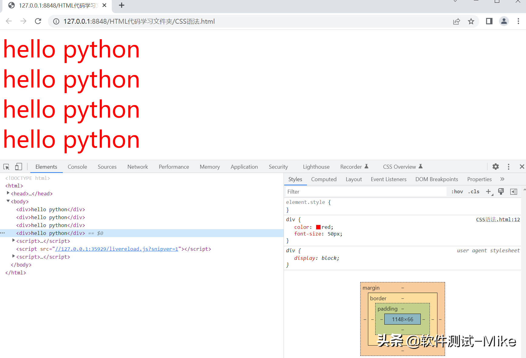The width and height of the screenshot is (526, 358).
Task: Select the Computed sidebar tab
Action: (x=324, y=179)
